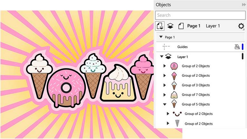Click 'Page 1' label in the docker toolbar
This screenshot has height=139, width=247.
(194, 26)
